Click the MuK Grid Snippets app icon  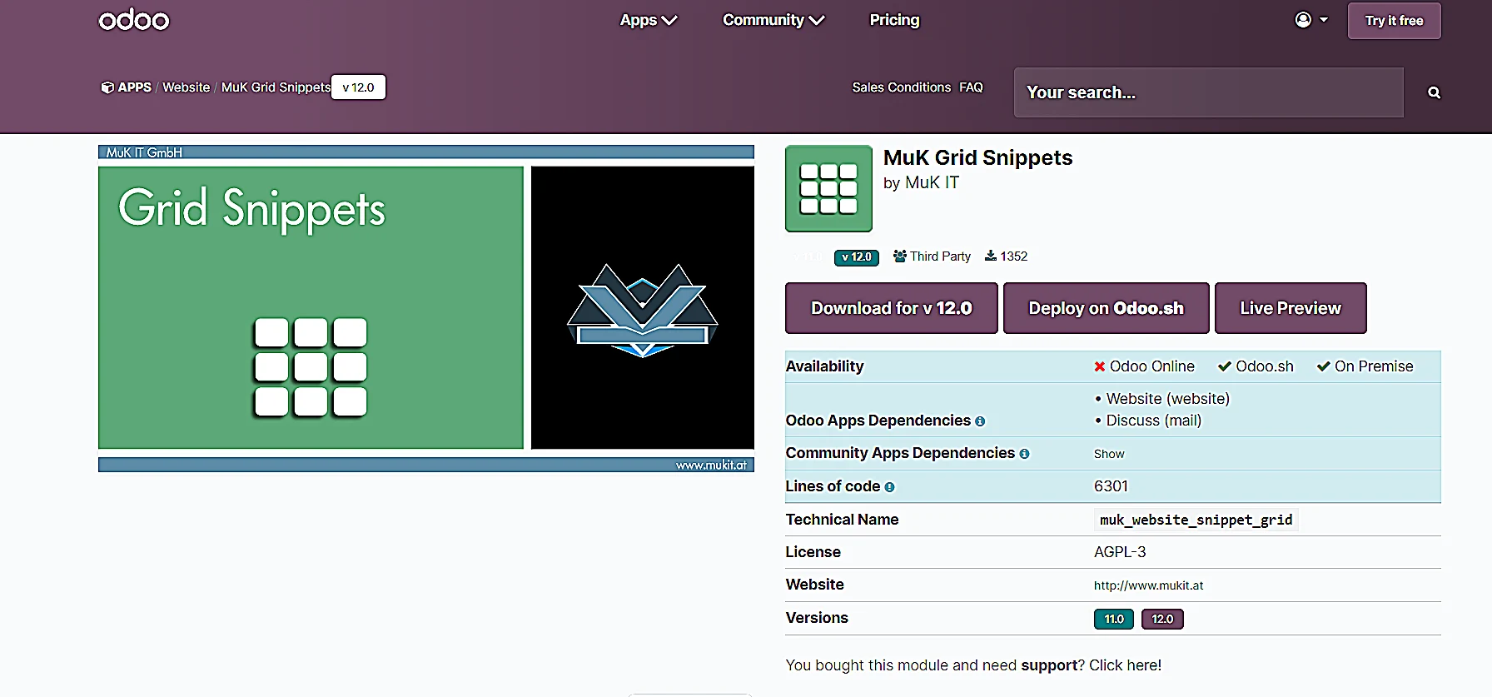[828, 188]
